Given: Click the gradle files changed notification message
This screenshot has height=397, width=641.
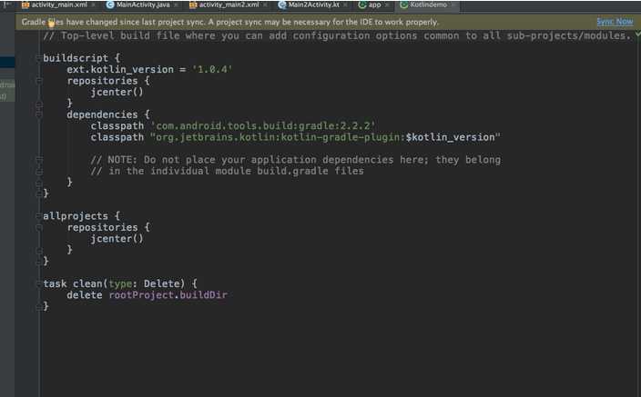Looking at the screenshot, I should coord(229,22).
